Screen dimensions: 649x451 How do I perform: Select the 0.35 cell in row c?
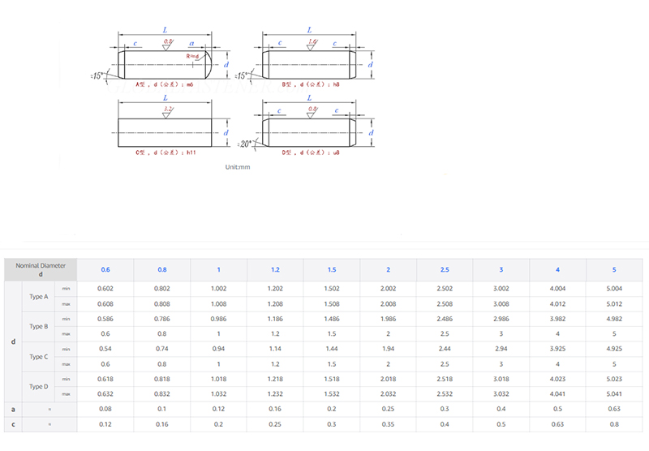(388, 424)
